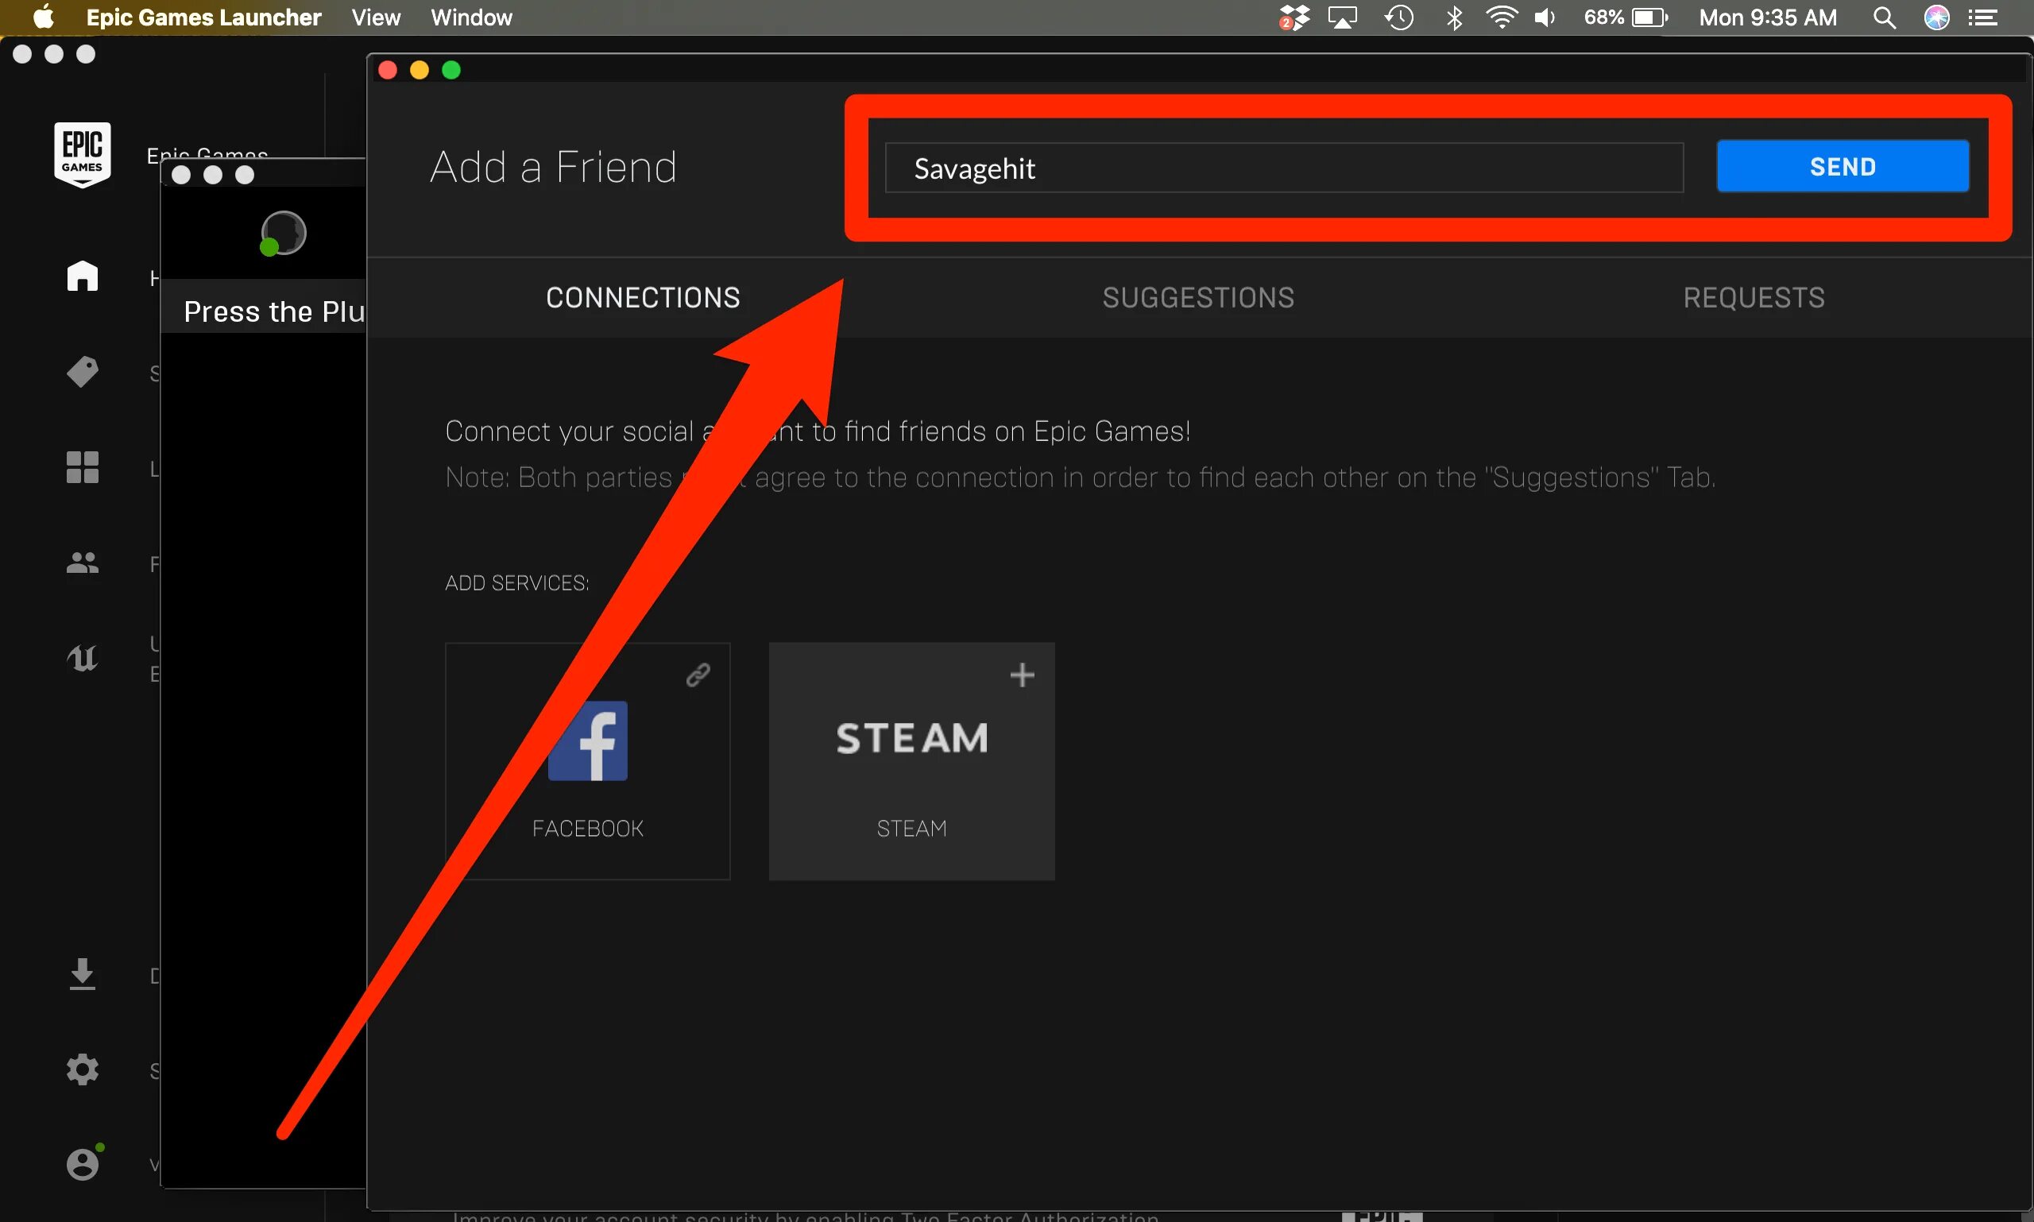
Task: Click the Facebook link/chain icon
Action: 696,675
